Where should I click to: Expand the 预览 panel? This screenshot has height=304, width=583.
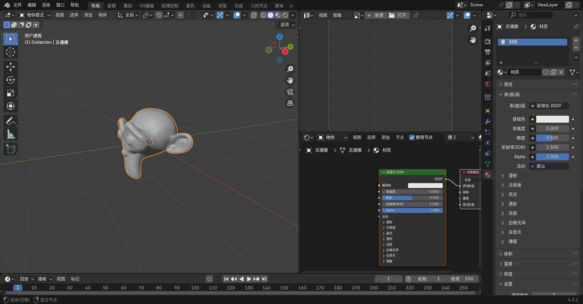pyautogui.click(x=508, y=84)
